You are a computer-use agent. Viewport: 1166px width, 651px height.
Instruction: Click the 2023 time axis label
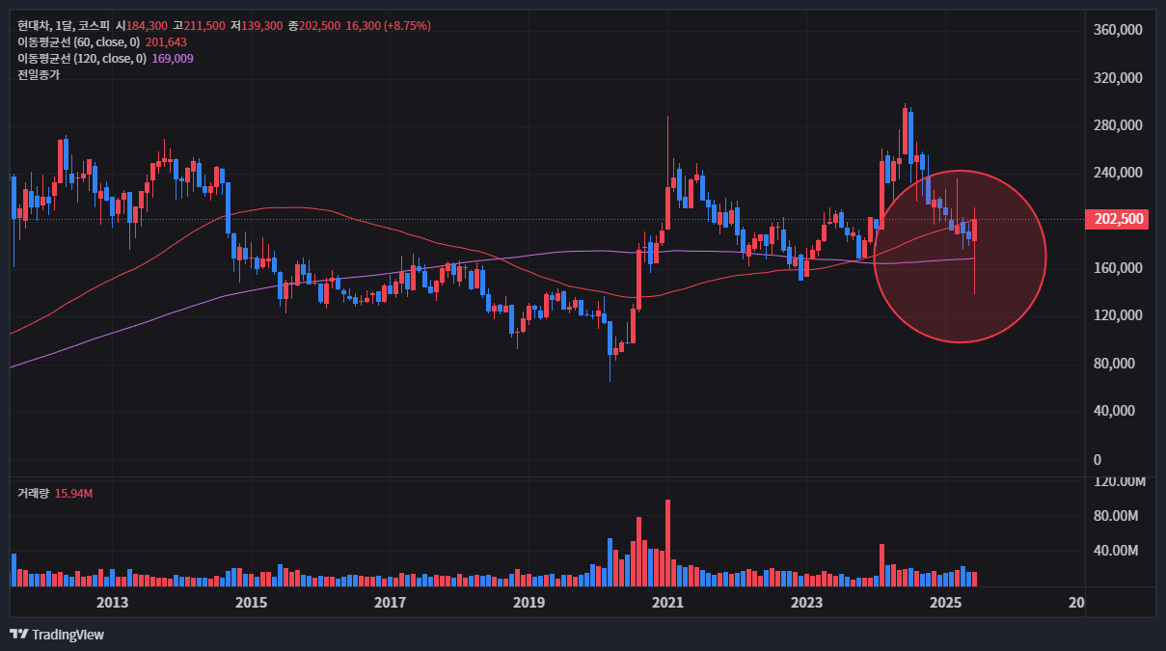coord(806,603)
